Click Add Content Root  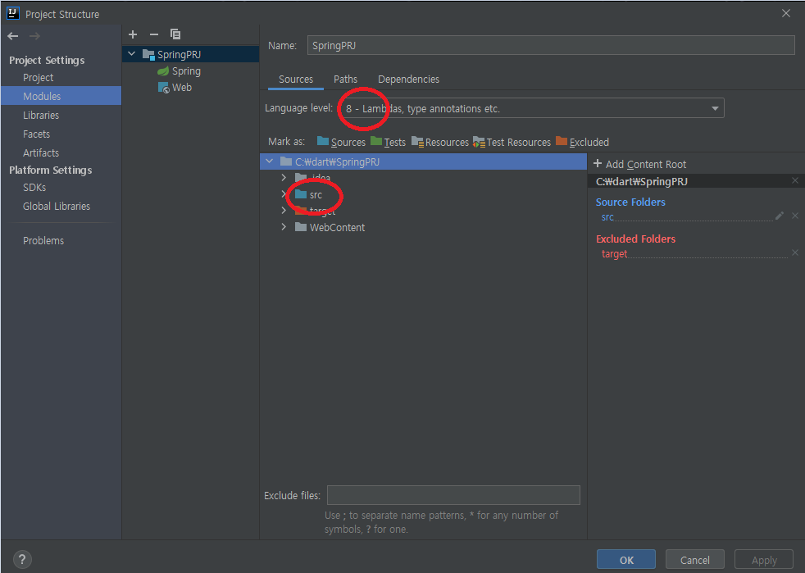point(639,164)
